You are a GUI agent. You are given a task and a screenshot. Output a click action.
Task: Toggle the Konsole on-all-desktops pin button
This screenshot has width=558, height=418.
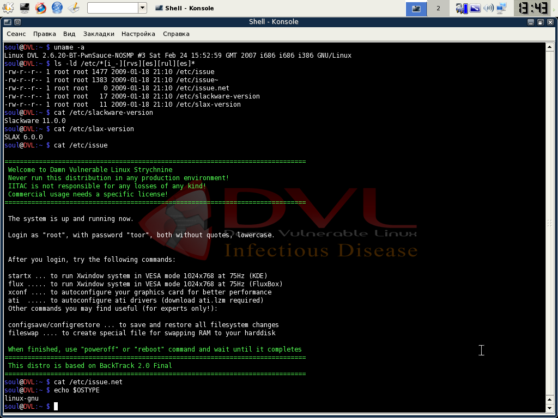coord(17,22)
